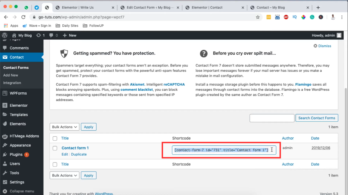Image resolution: width=348 pixels, height=195 pixels.
Task: Open the Daily Sites bookmark folder
Action: (67, 26)
